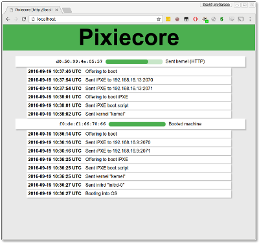Screen dimensions: 259x243
Task: Collapse the f0:de:f1:66:70:66 machine log header
Action: [131, 124]
